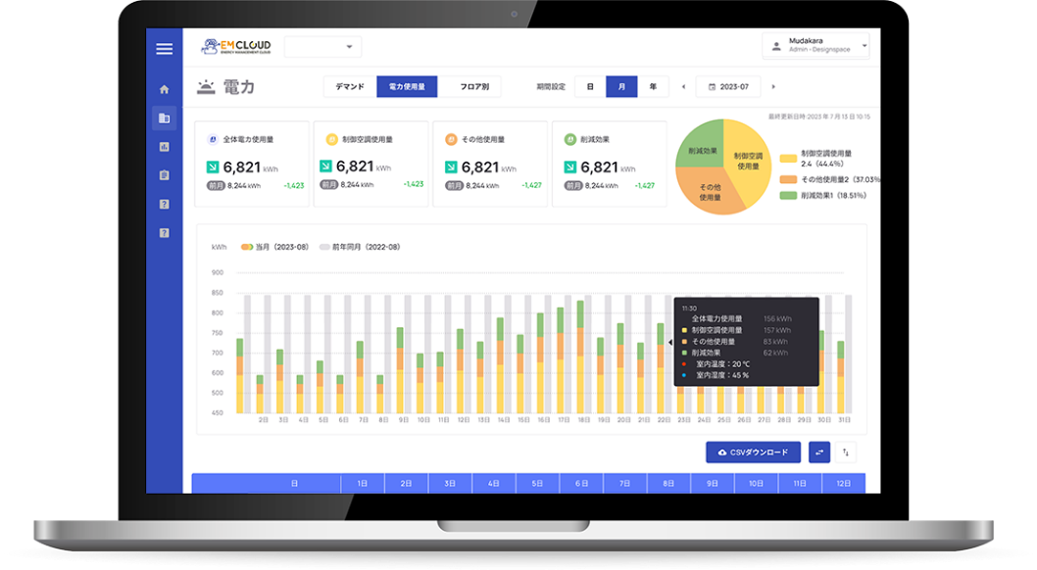The height and width of the screenshot is (570, 1037).
Task: Switch to the デマンド tab
Action: (350, 86)
